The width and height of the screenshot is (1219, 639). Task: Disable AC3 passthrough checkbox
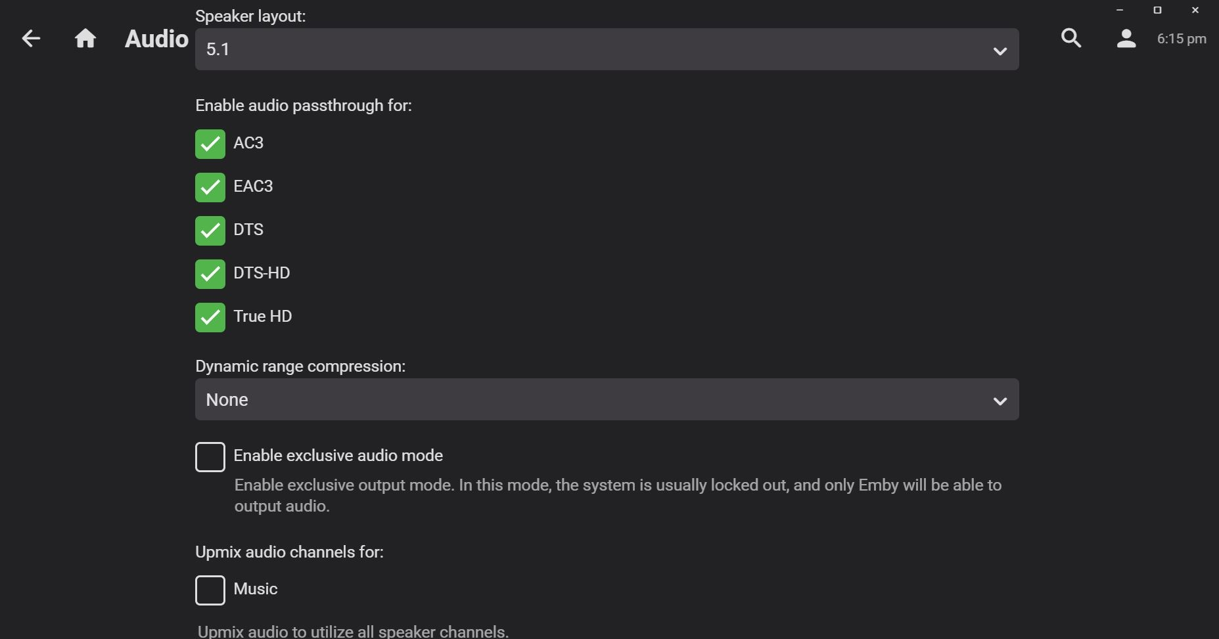210,144
